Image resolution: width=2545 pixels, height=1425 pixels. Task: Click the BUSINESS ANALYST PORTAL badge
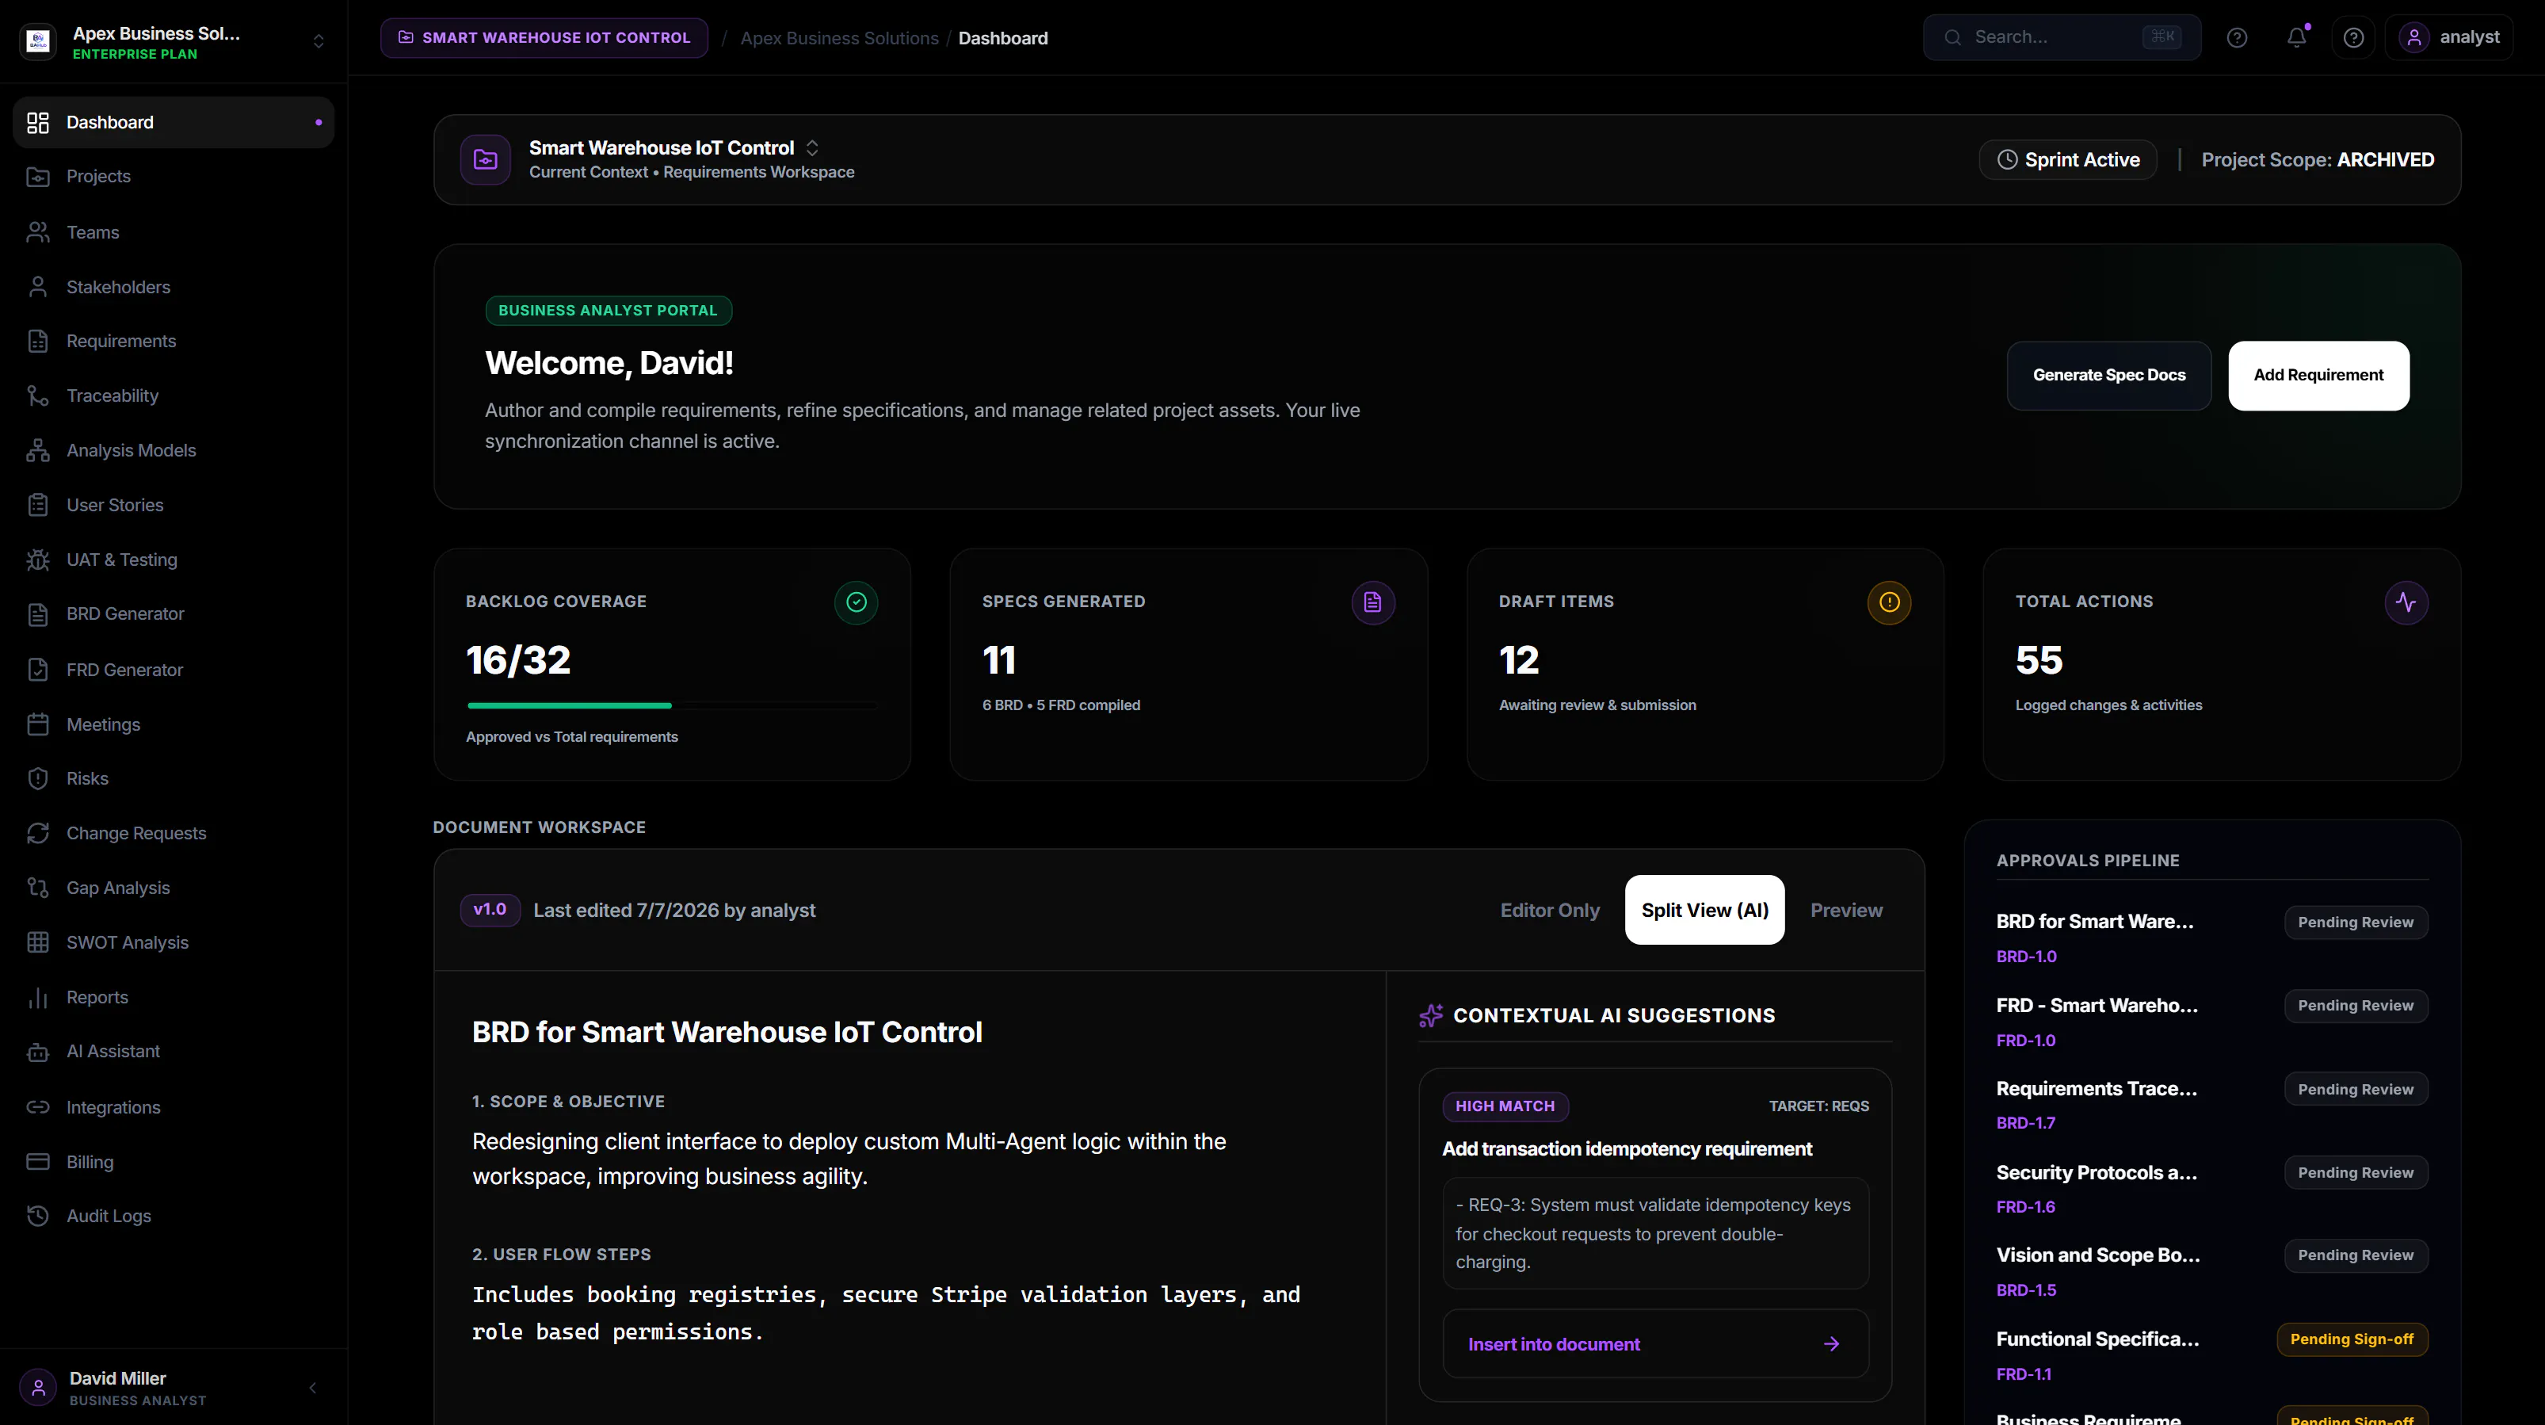[608, 311]
